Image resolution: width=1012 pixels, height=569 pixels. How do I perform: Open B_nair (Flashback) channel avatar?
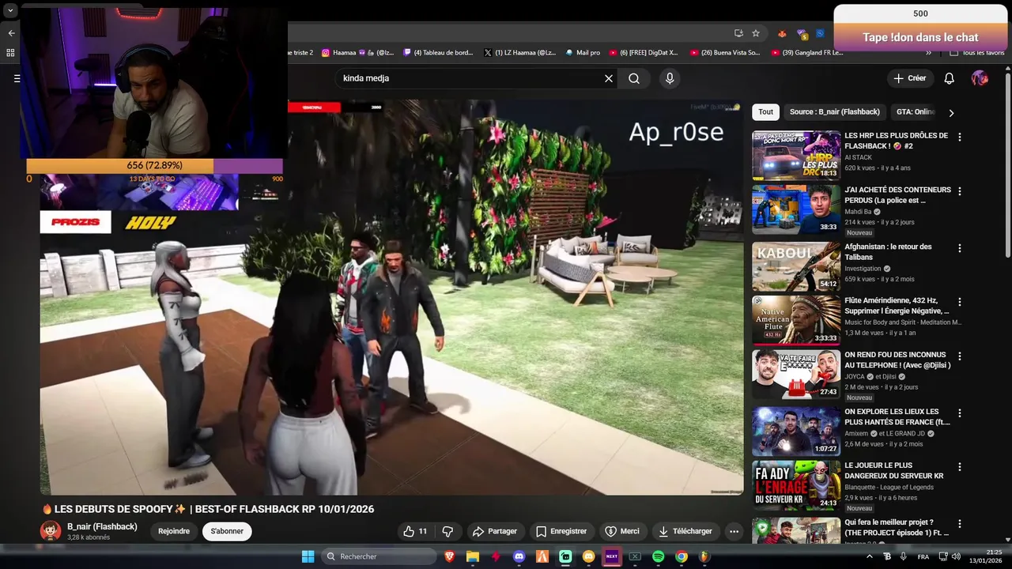point(51,531)
